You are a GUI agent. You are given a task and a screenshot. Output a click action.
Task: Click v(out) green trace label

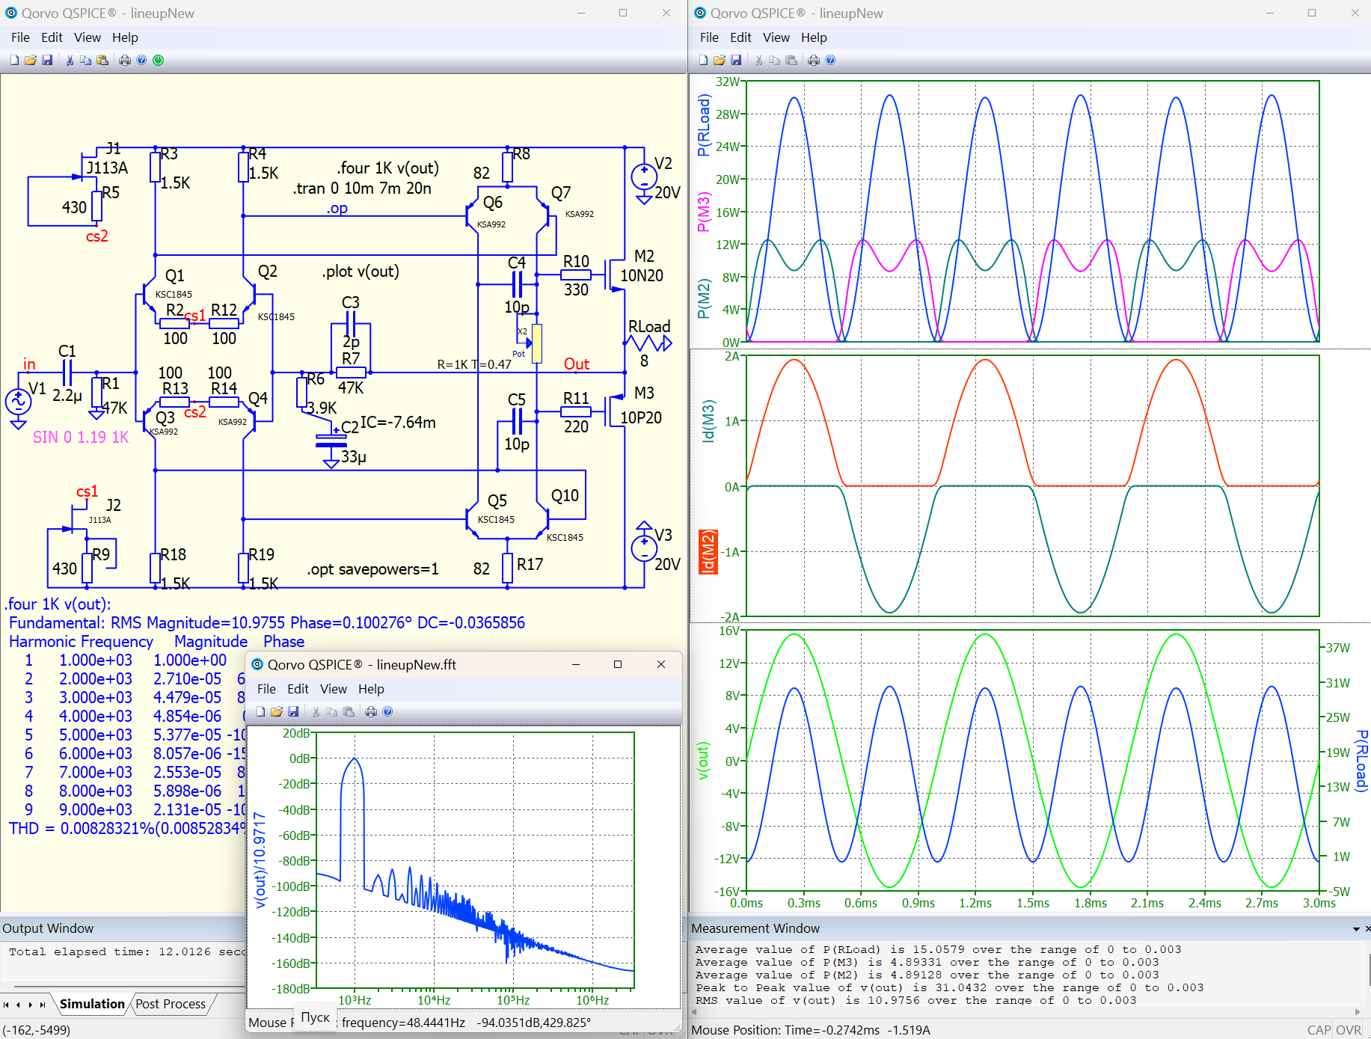702,761
